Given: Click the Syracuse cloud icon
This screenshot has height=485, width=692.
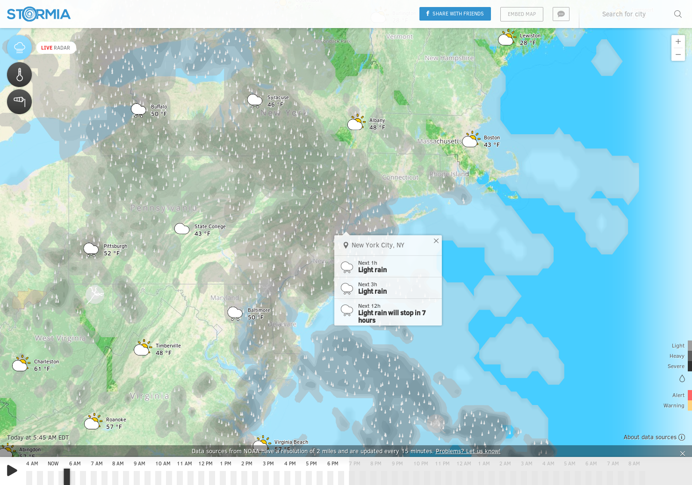Looking at the screenshot, I should point(255,101).
